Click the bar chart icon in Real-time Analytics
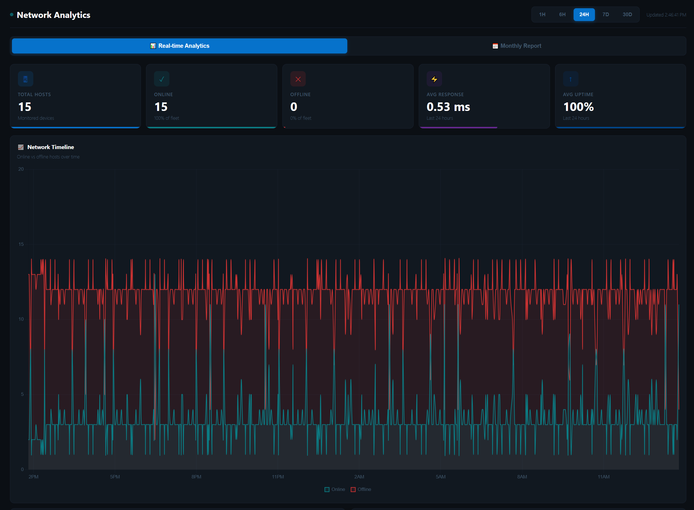Screen dimensions: 694x510 (153, 46)
